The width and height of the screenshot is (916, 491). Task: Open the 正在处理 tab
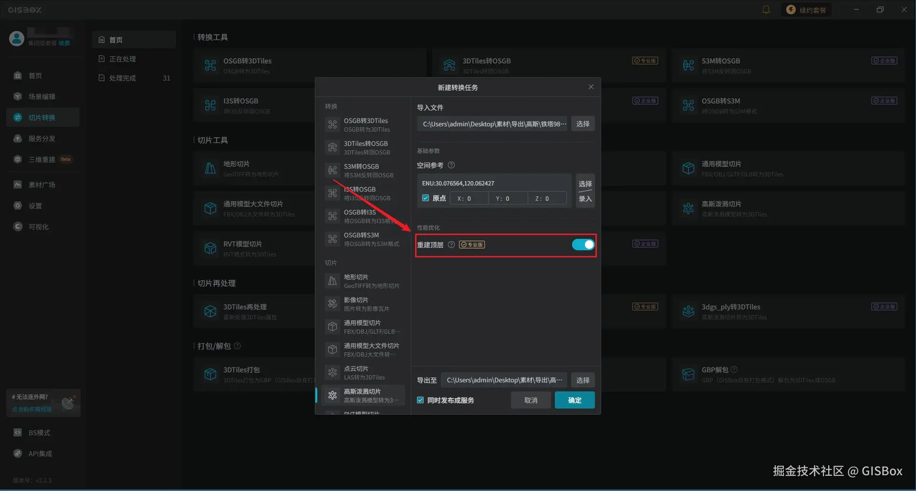[134, 59]
